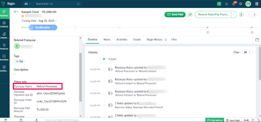Mark deal as won with thumbs up

tap(208, 32)
